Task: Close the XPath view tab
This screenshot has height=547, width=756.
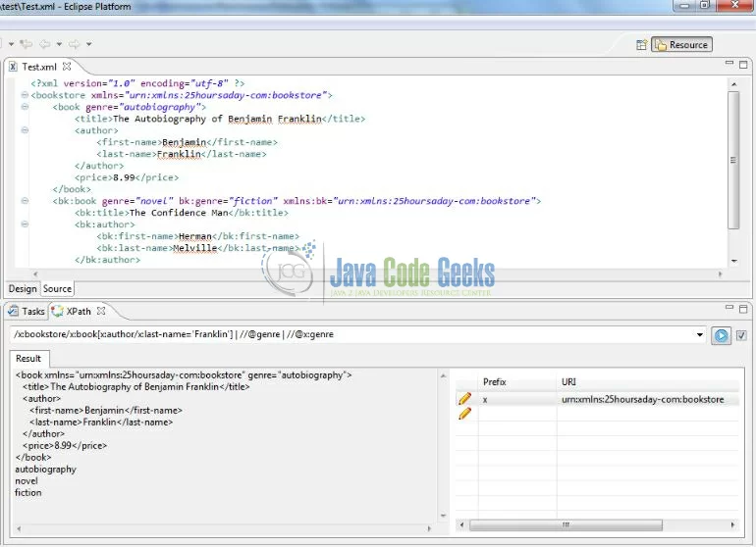Action: (x=101, y=311)
